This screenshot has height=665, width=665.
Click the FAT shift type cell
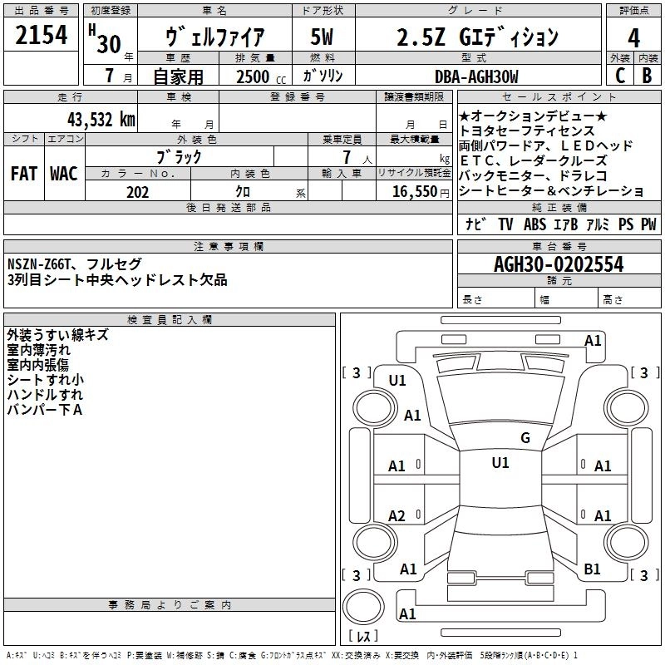[x=23, y=173]
